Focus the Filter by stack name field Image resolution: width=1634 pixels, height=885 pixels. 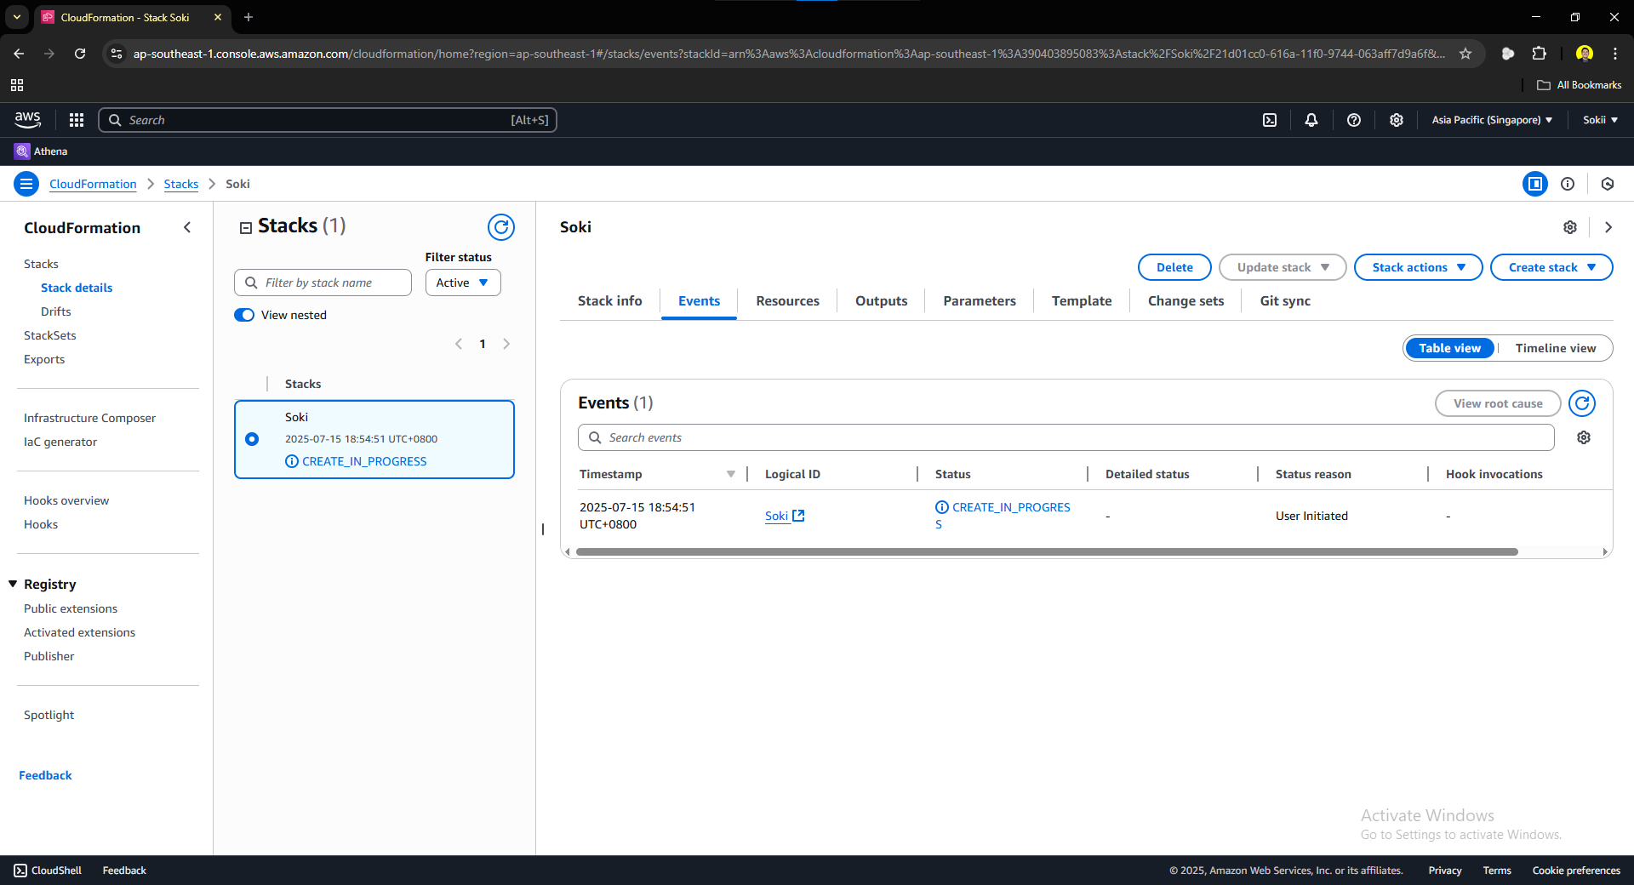tap(323, 283)
